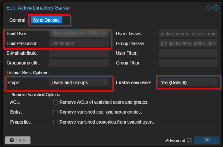Click the User Filter input
223x147 pixels.
[x=188, y=53]
